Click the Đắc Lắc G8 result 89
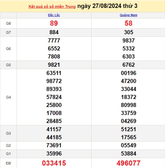Image resolution: width=165 pixels, height=168 pixels. click(54, 23)
